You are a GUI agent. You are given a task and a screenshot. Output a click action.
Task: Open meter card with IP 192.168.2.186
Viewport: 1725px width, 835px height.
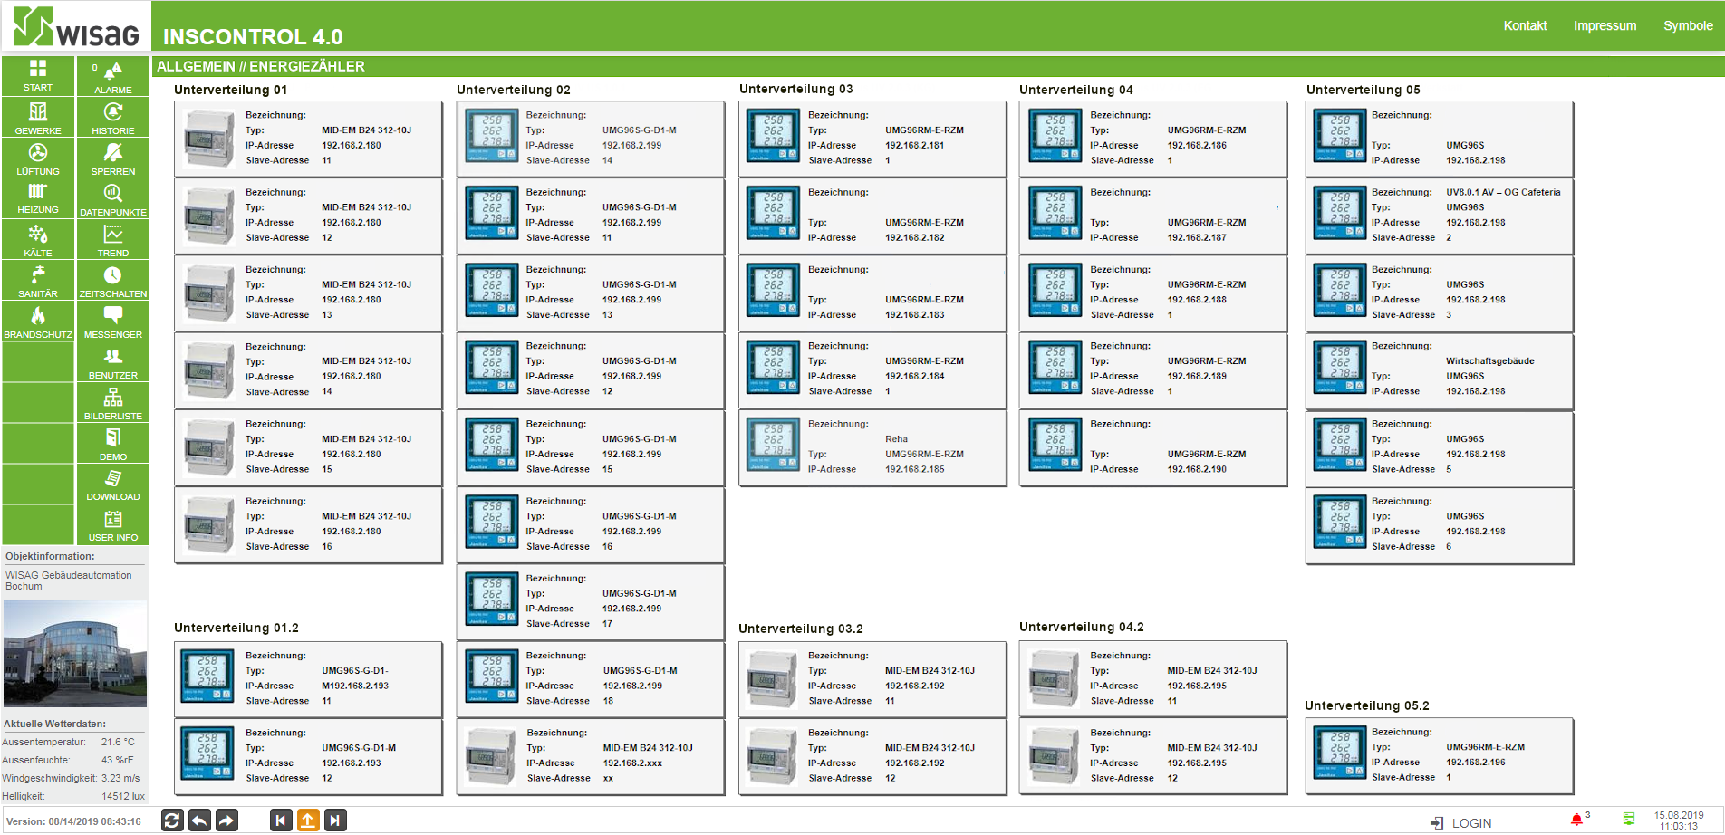(1153, 139)
